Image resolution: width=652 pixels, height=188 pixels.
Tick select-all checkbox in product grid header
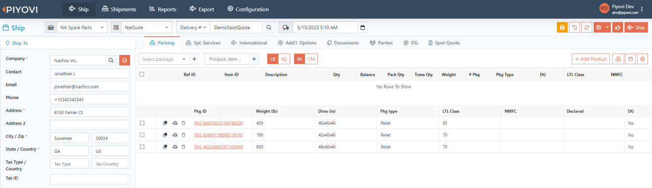tap(142, 74)
